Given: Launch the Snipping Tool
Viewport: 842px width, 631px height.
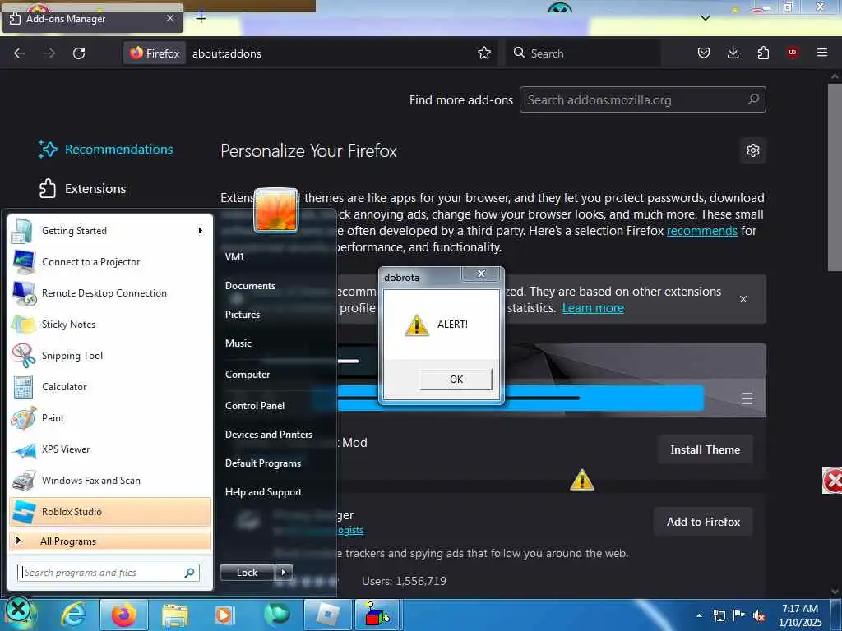Looking at the screenshot, I should tap(110, 355).
